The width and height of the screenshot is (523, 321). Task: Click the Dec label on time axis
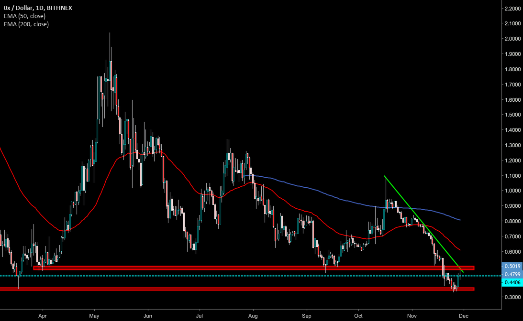pyautogui.click(x=464, y=316)
